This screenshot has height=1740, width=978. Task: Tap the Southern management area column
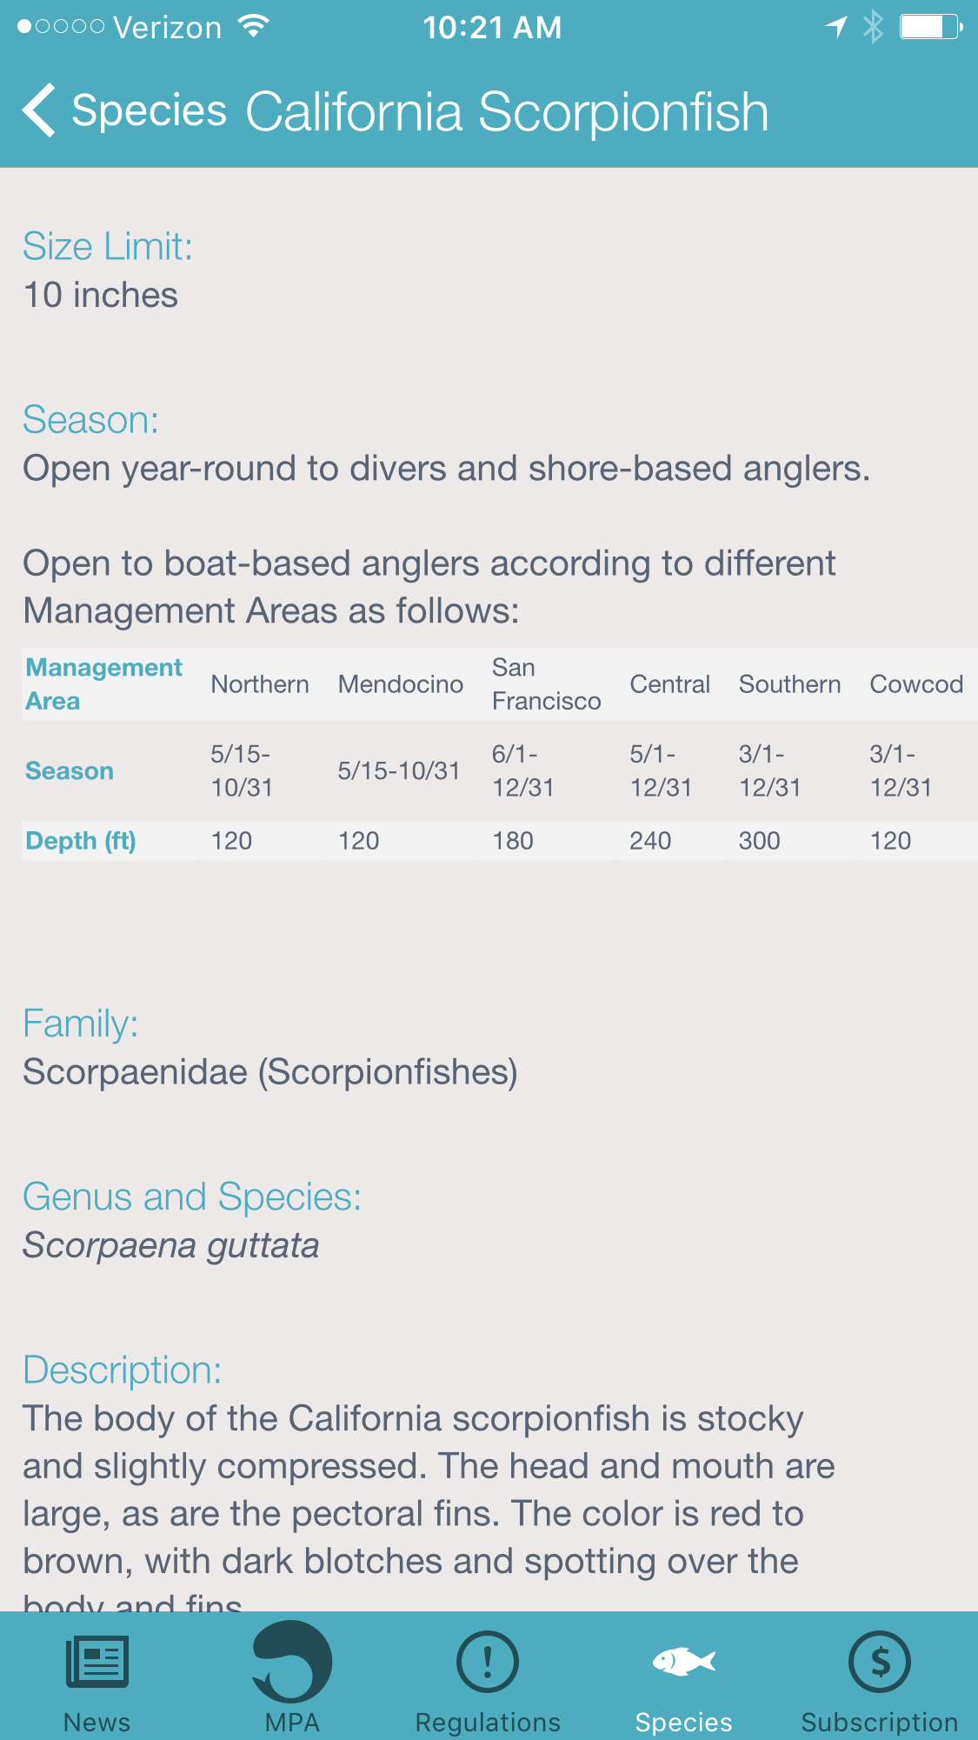789,684
